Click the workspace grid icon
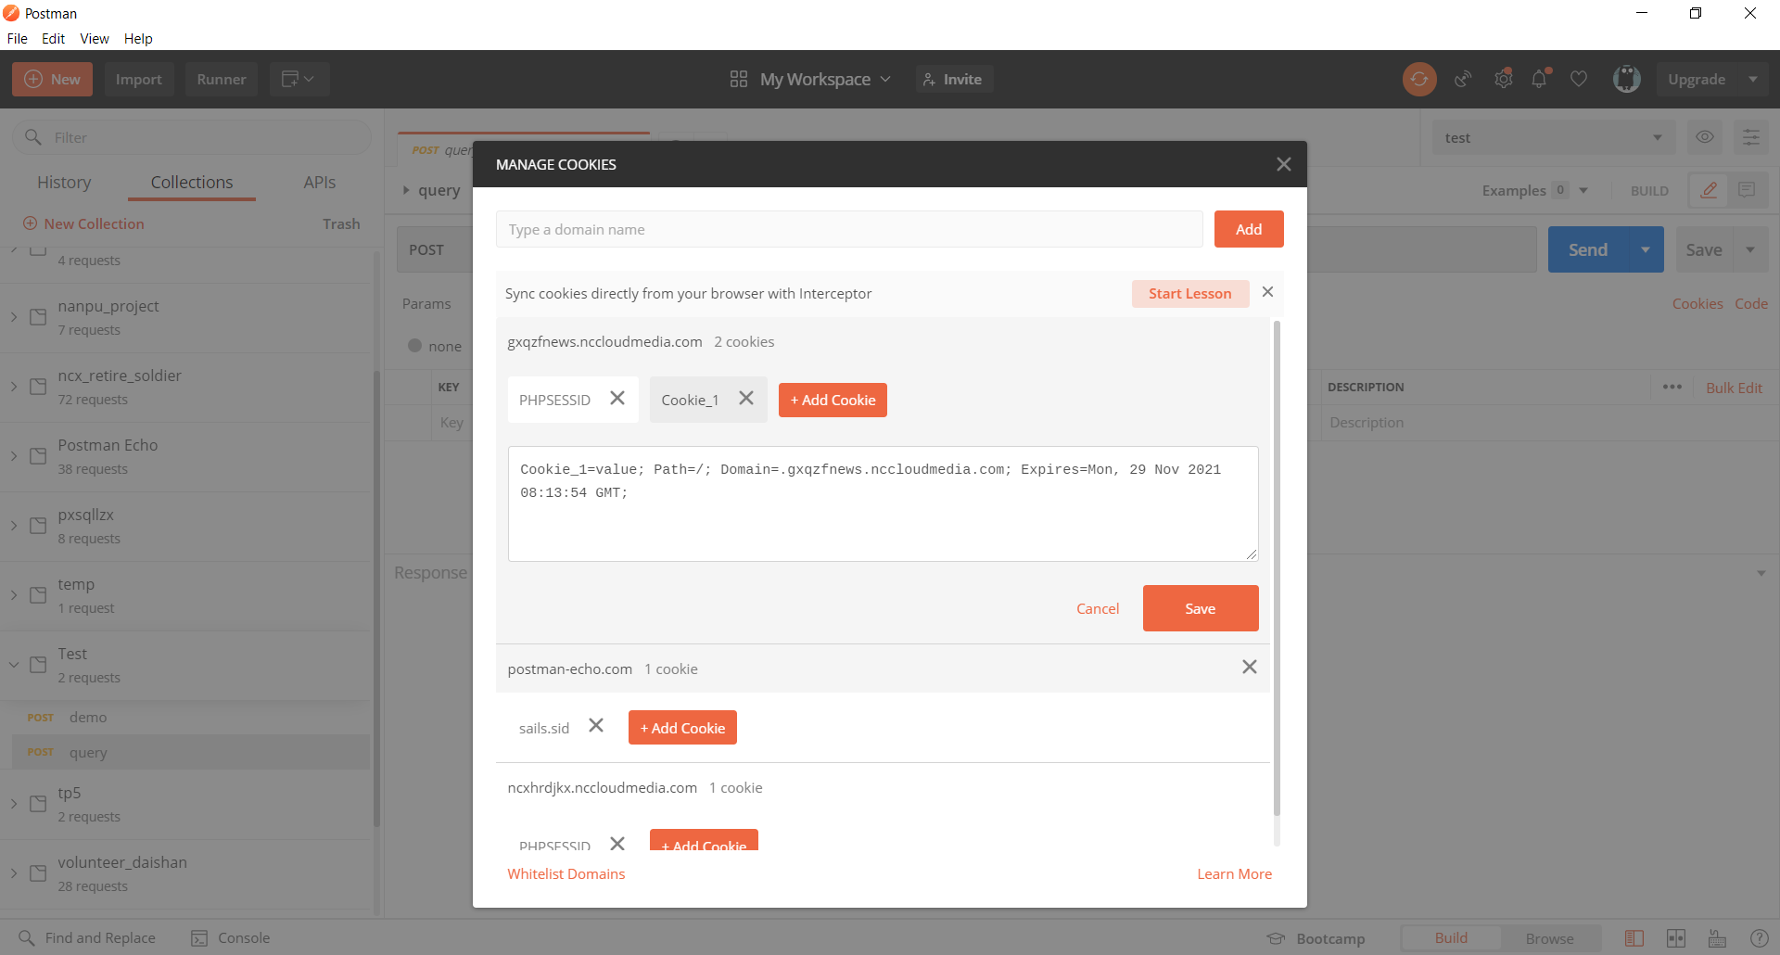Screen dimensions: 1780x955 (x=739, y=80)
